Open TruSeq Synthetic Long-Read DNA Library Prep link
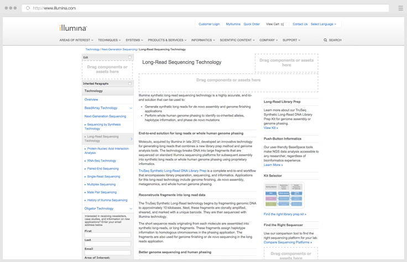The image size is (407, 262). [x=173, y=171]
